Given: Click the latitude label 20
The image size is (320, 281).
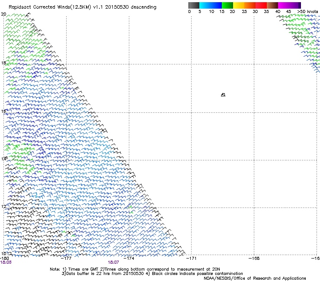Looking at the screenshot, I should click(x=3, y=14).
